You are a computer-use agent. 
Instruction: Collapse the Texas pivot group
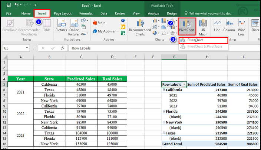point(164,133)
